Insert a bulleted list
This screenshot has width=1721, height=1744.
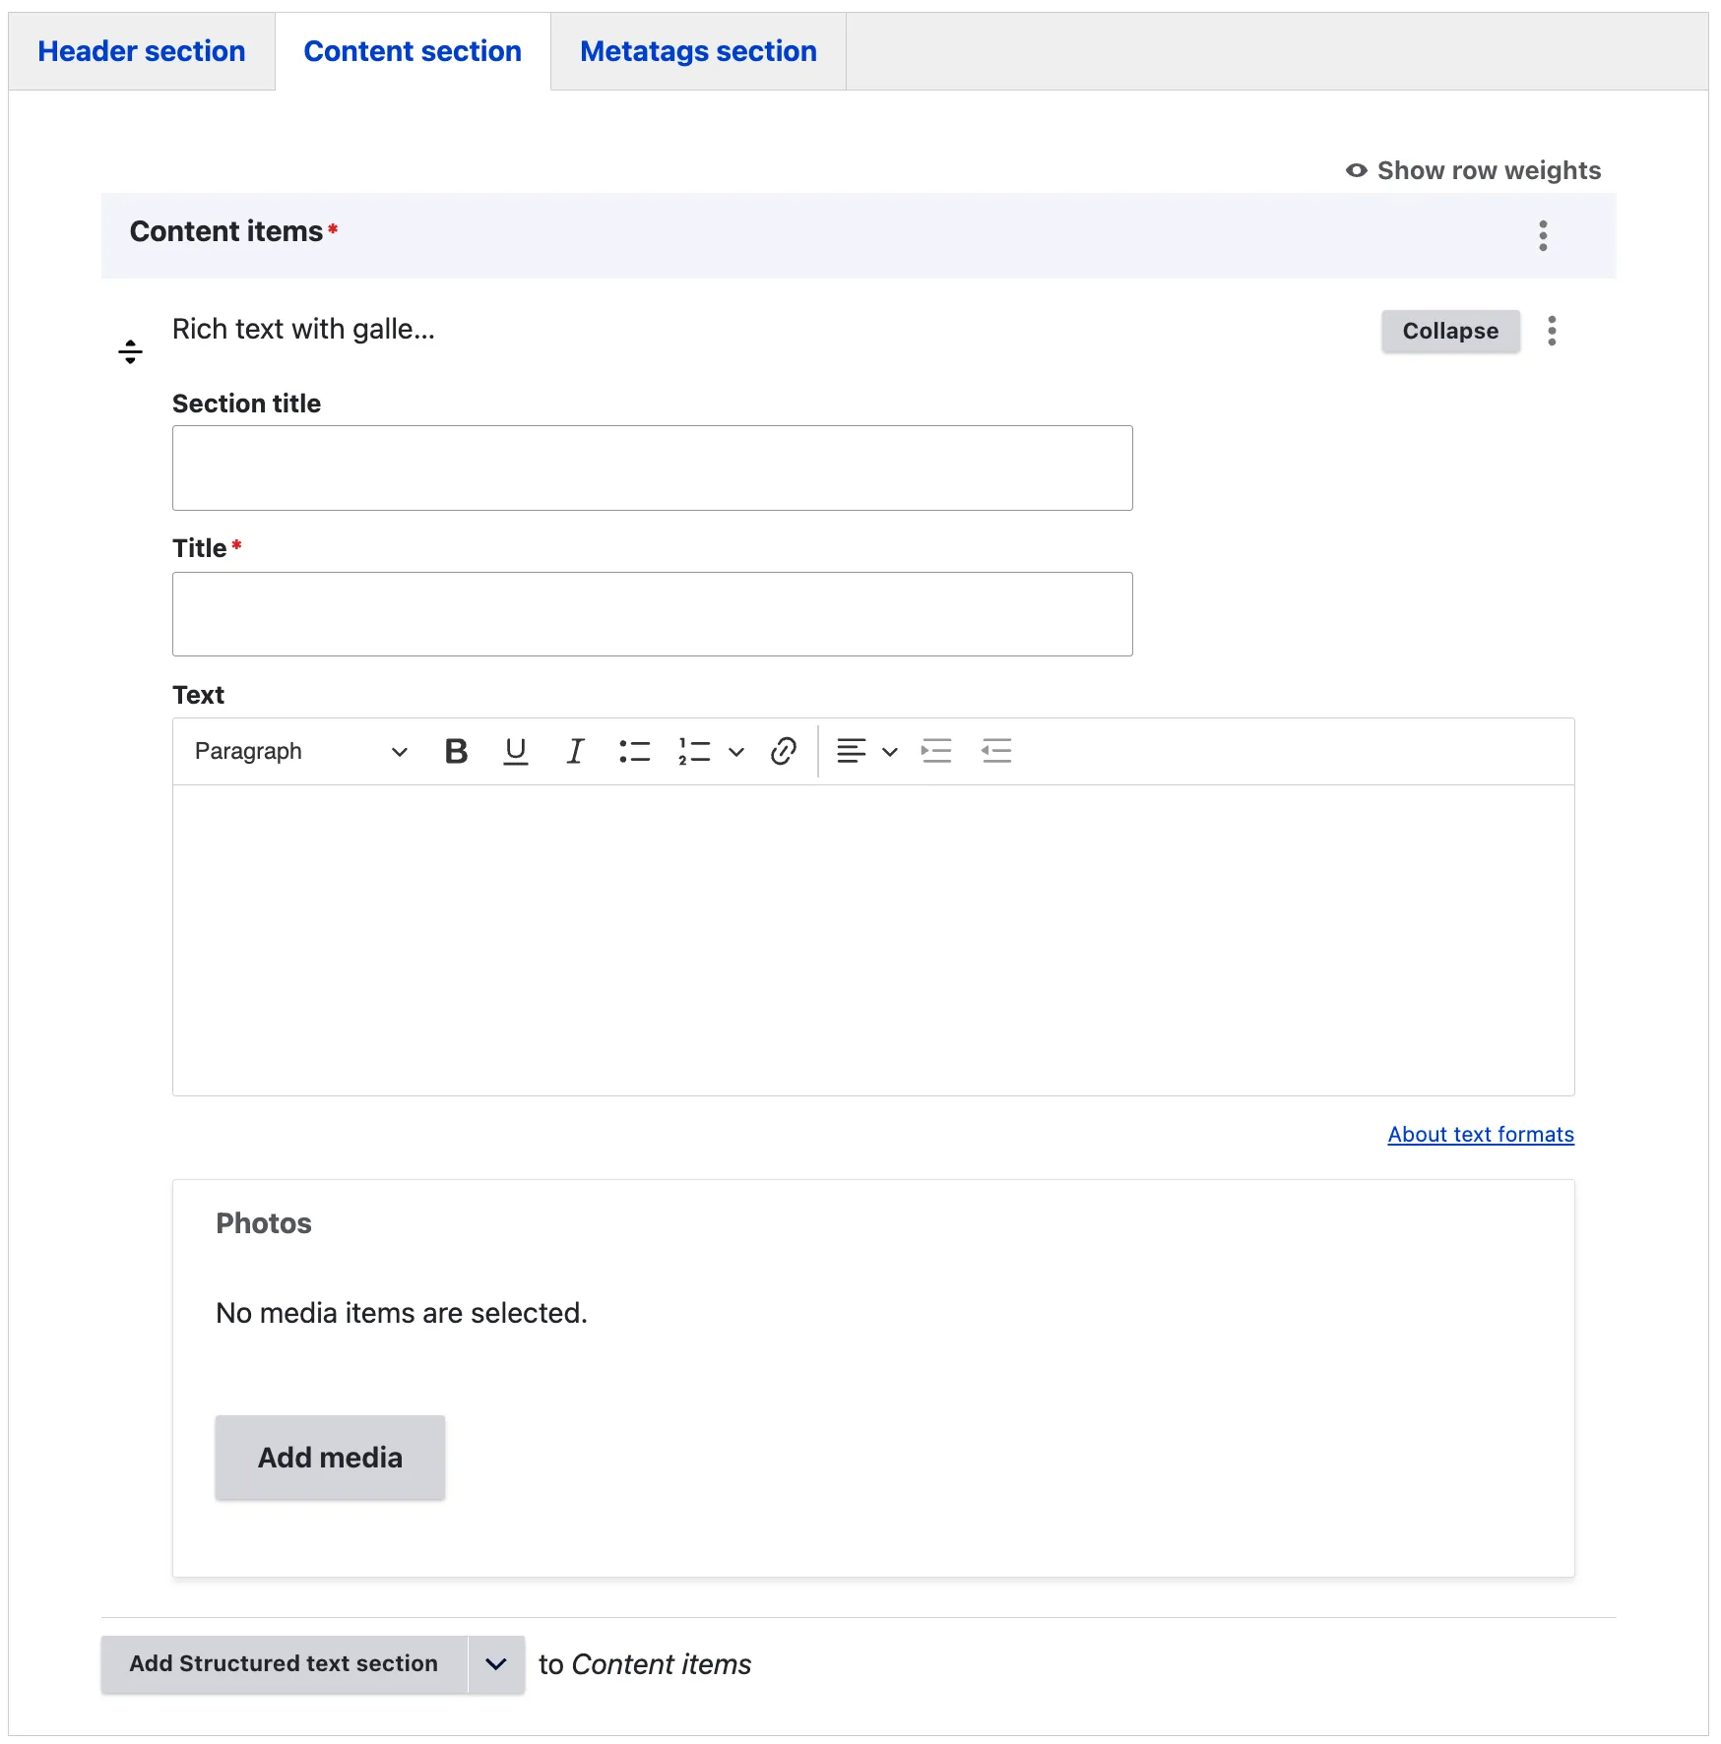pos(634,752)
